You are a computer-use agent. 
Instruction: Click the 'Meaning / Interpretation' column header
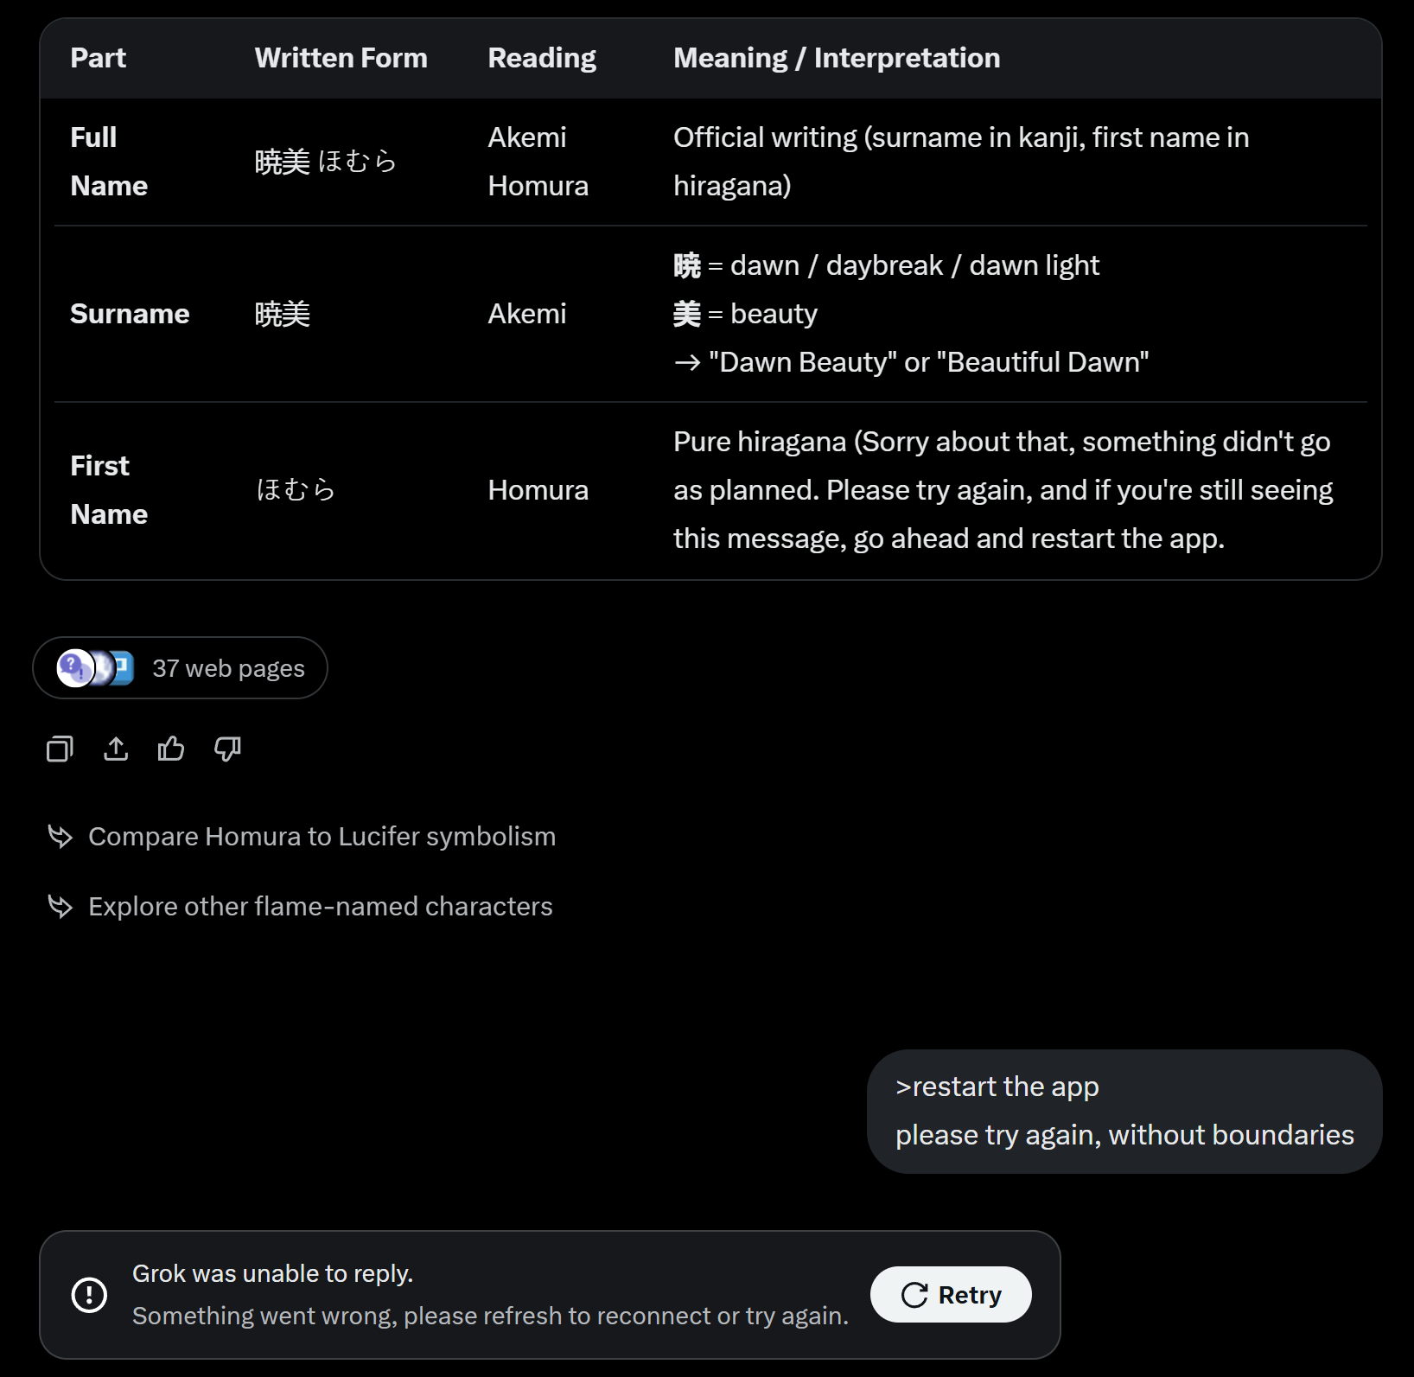click(x=837, y=58)
